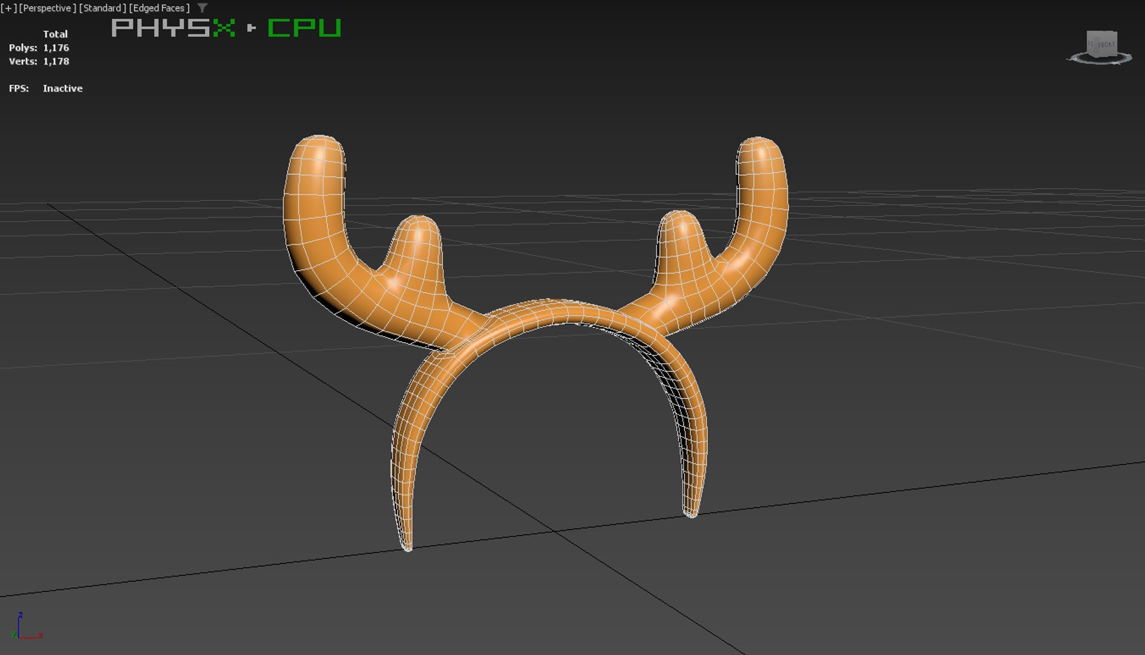Open the [Edged Faces] display menu
Screen dimensions: 1145x655
click(x=159, y=8)
